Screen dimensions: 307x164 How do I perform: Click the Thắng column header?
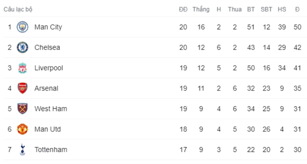click(x=201, y=10)
